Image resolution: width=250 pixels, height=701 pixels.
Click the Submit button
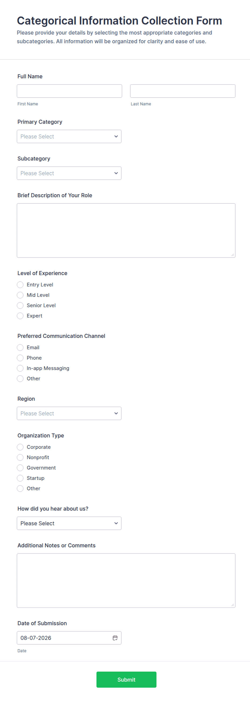point(127,679)
